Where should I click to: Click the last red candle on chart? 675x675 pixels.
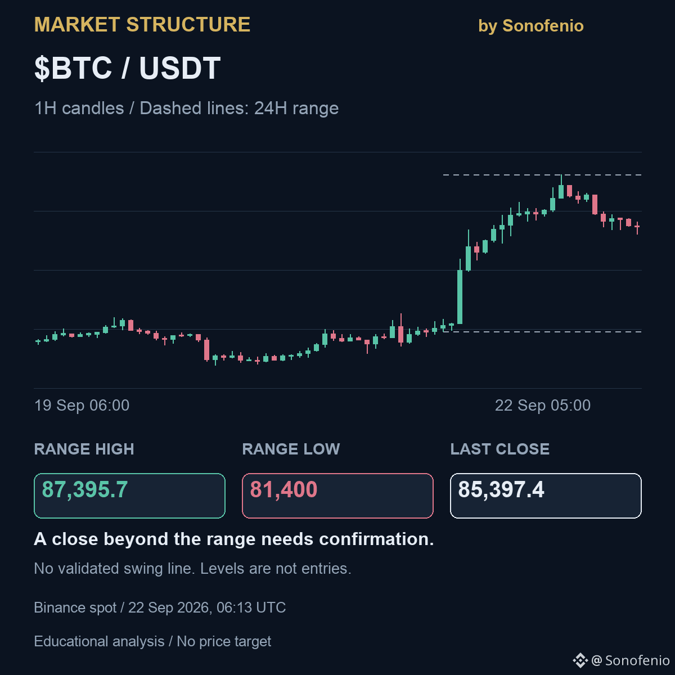[637, 227]
